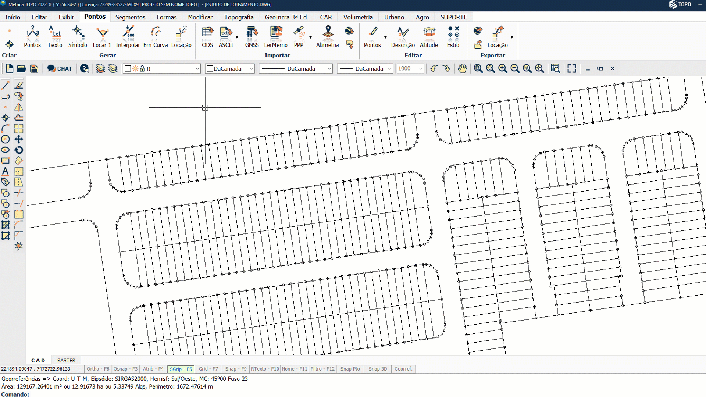Select the text tool in left toolbar

pyautogui.click(x=6, y=171)
